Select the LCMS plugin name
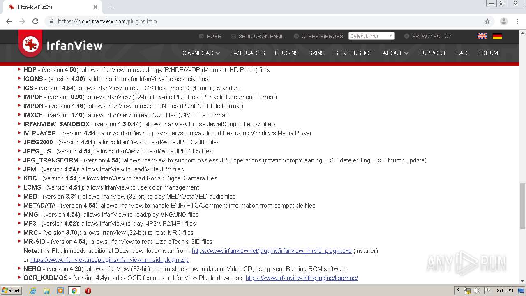Screen dimensions: 526x296 coord(32,187)
